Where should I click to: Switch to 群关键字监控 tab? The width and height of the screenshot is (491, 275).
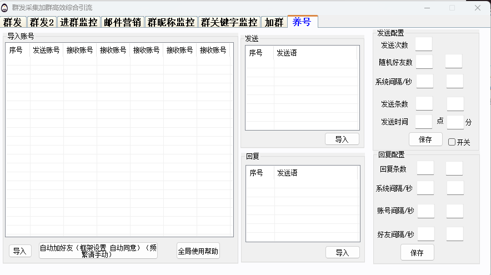click(x=229, y=22)
